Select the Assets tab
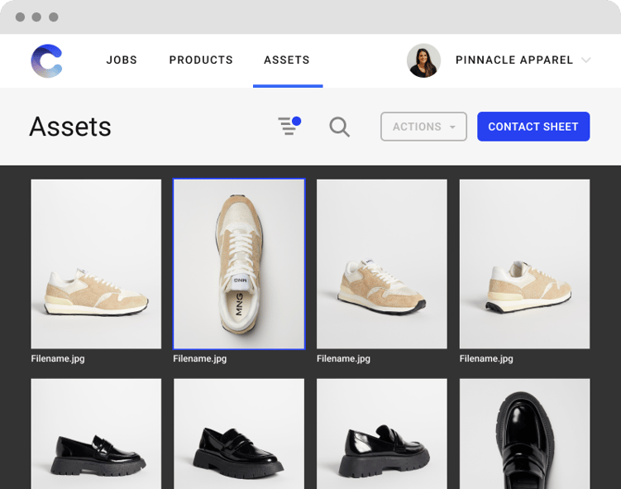Screen dimensions: 621x489 [287, 60]
